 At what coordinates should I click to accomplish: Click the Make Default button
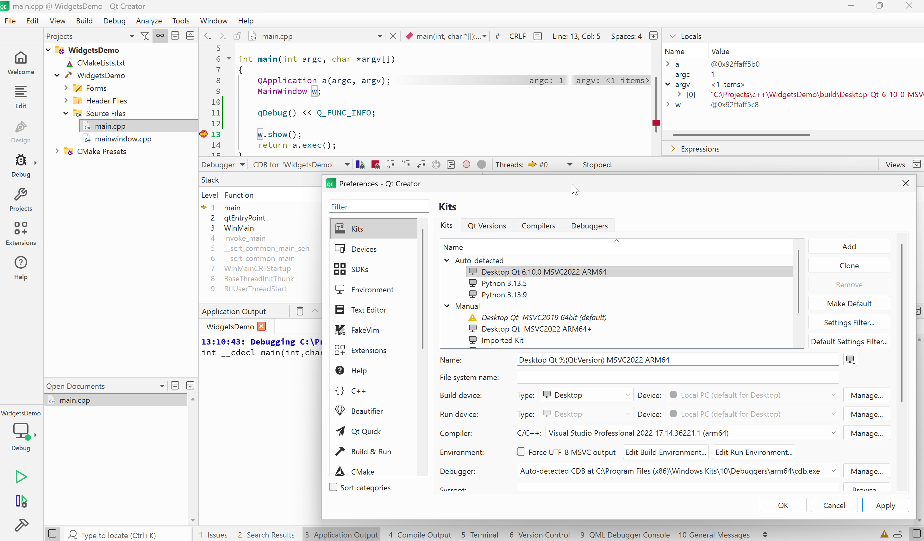coord(848,303)
